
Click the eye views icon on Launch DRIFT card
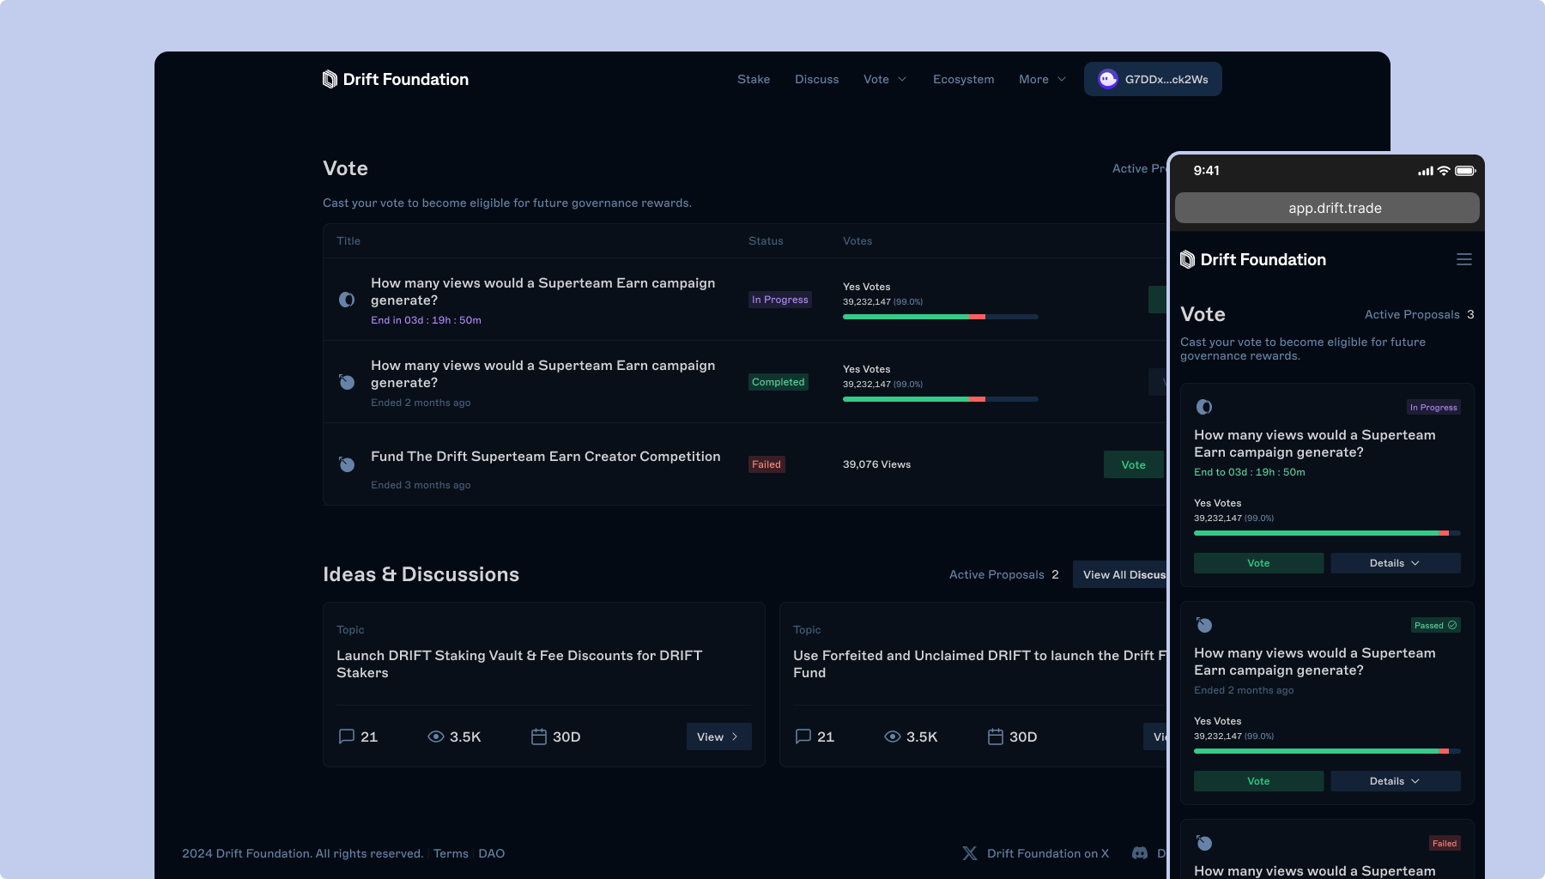[436, 737]
